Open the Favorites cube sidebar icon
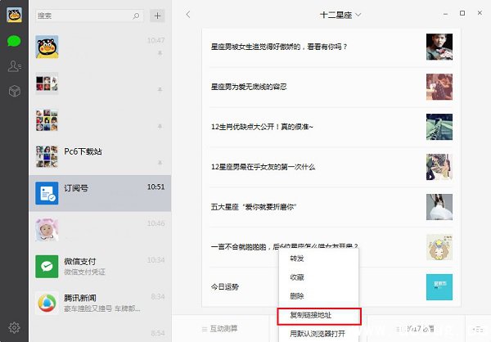Viewport: 491px width, 342px height. pos(15,91)
